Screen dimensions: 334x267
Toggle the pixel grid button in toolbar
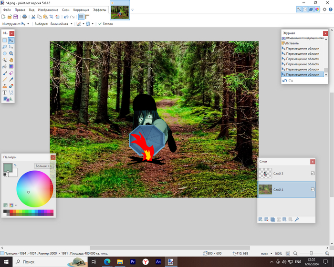tap(82, 17)
